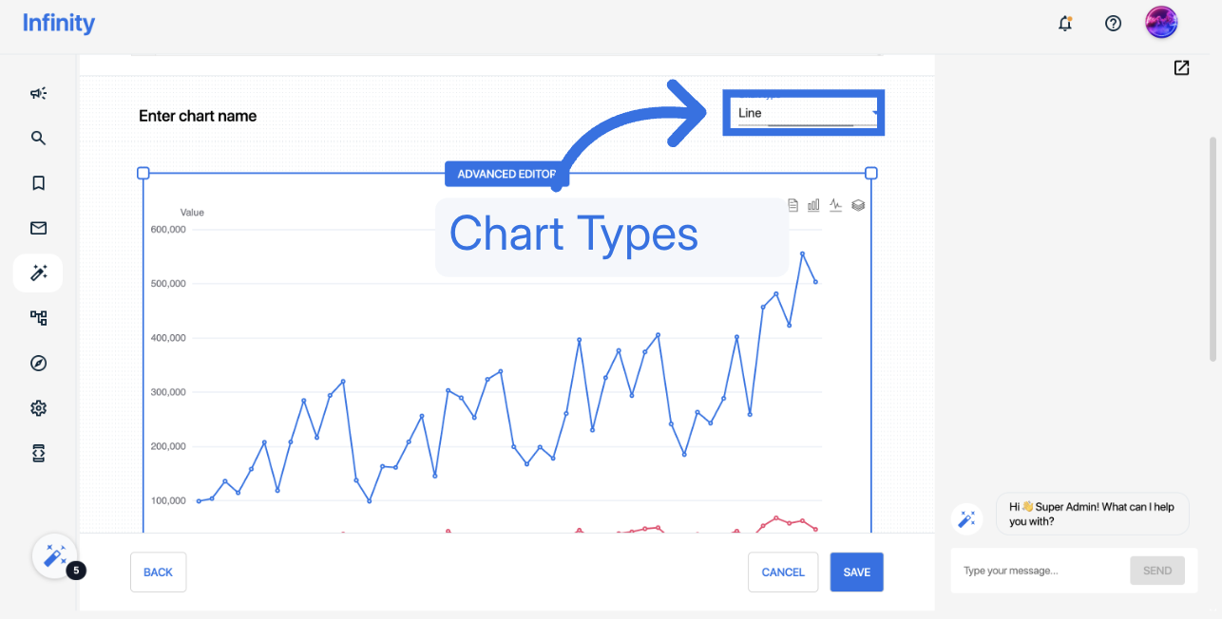Open the megaphone announcements sidebar icon
The image size is (1222, 619).
(x=38, y=93)
